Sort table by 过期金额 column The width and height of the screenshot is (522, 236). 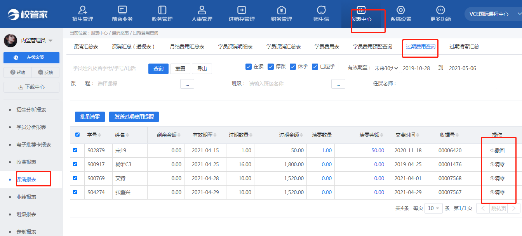301,135
